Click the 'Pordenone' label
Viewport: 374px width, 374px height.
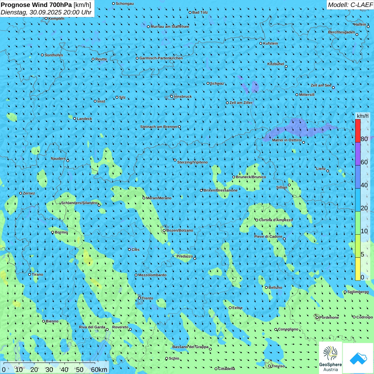coord(329,317)
